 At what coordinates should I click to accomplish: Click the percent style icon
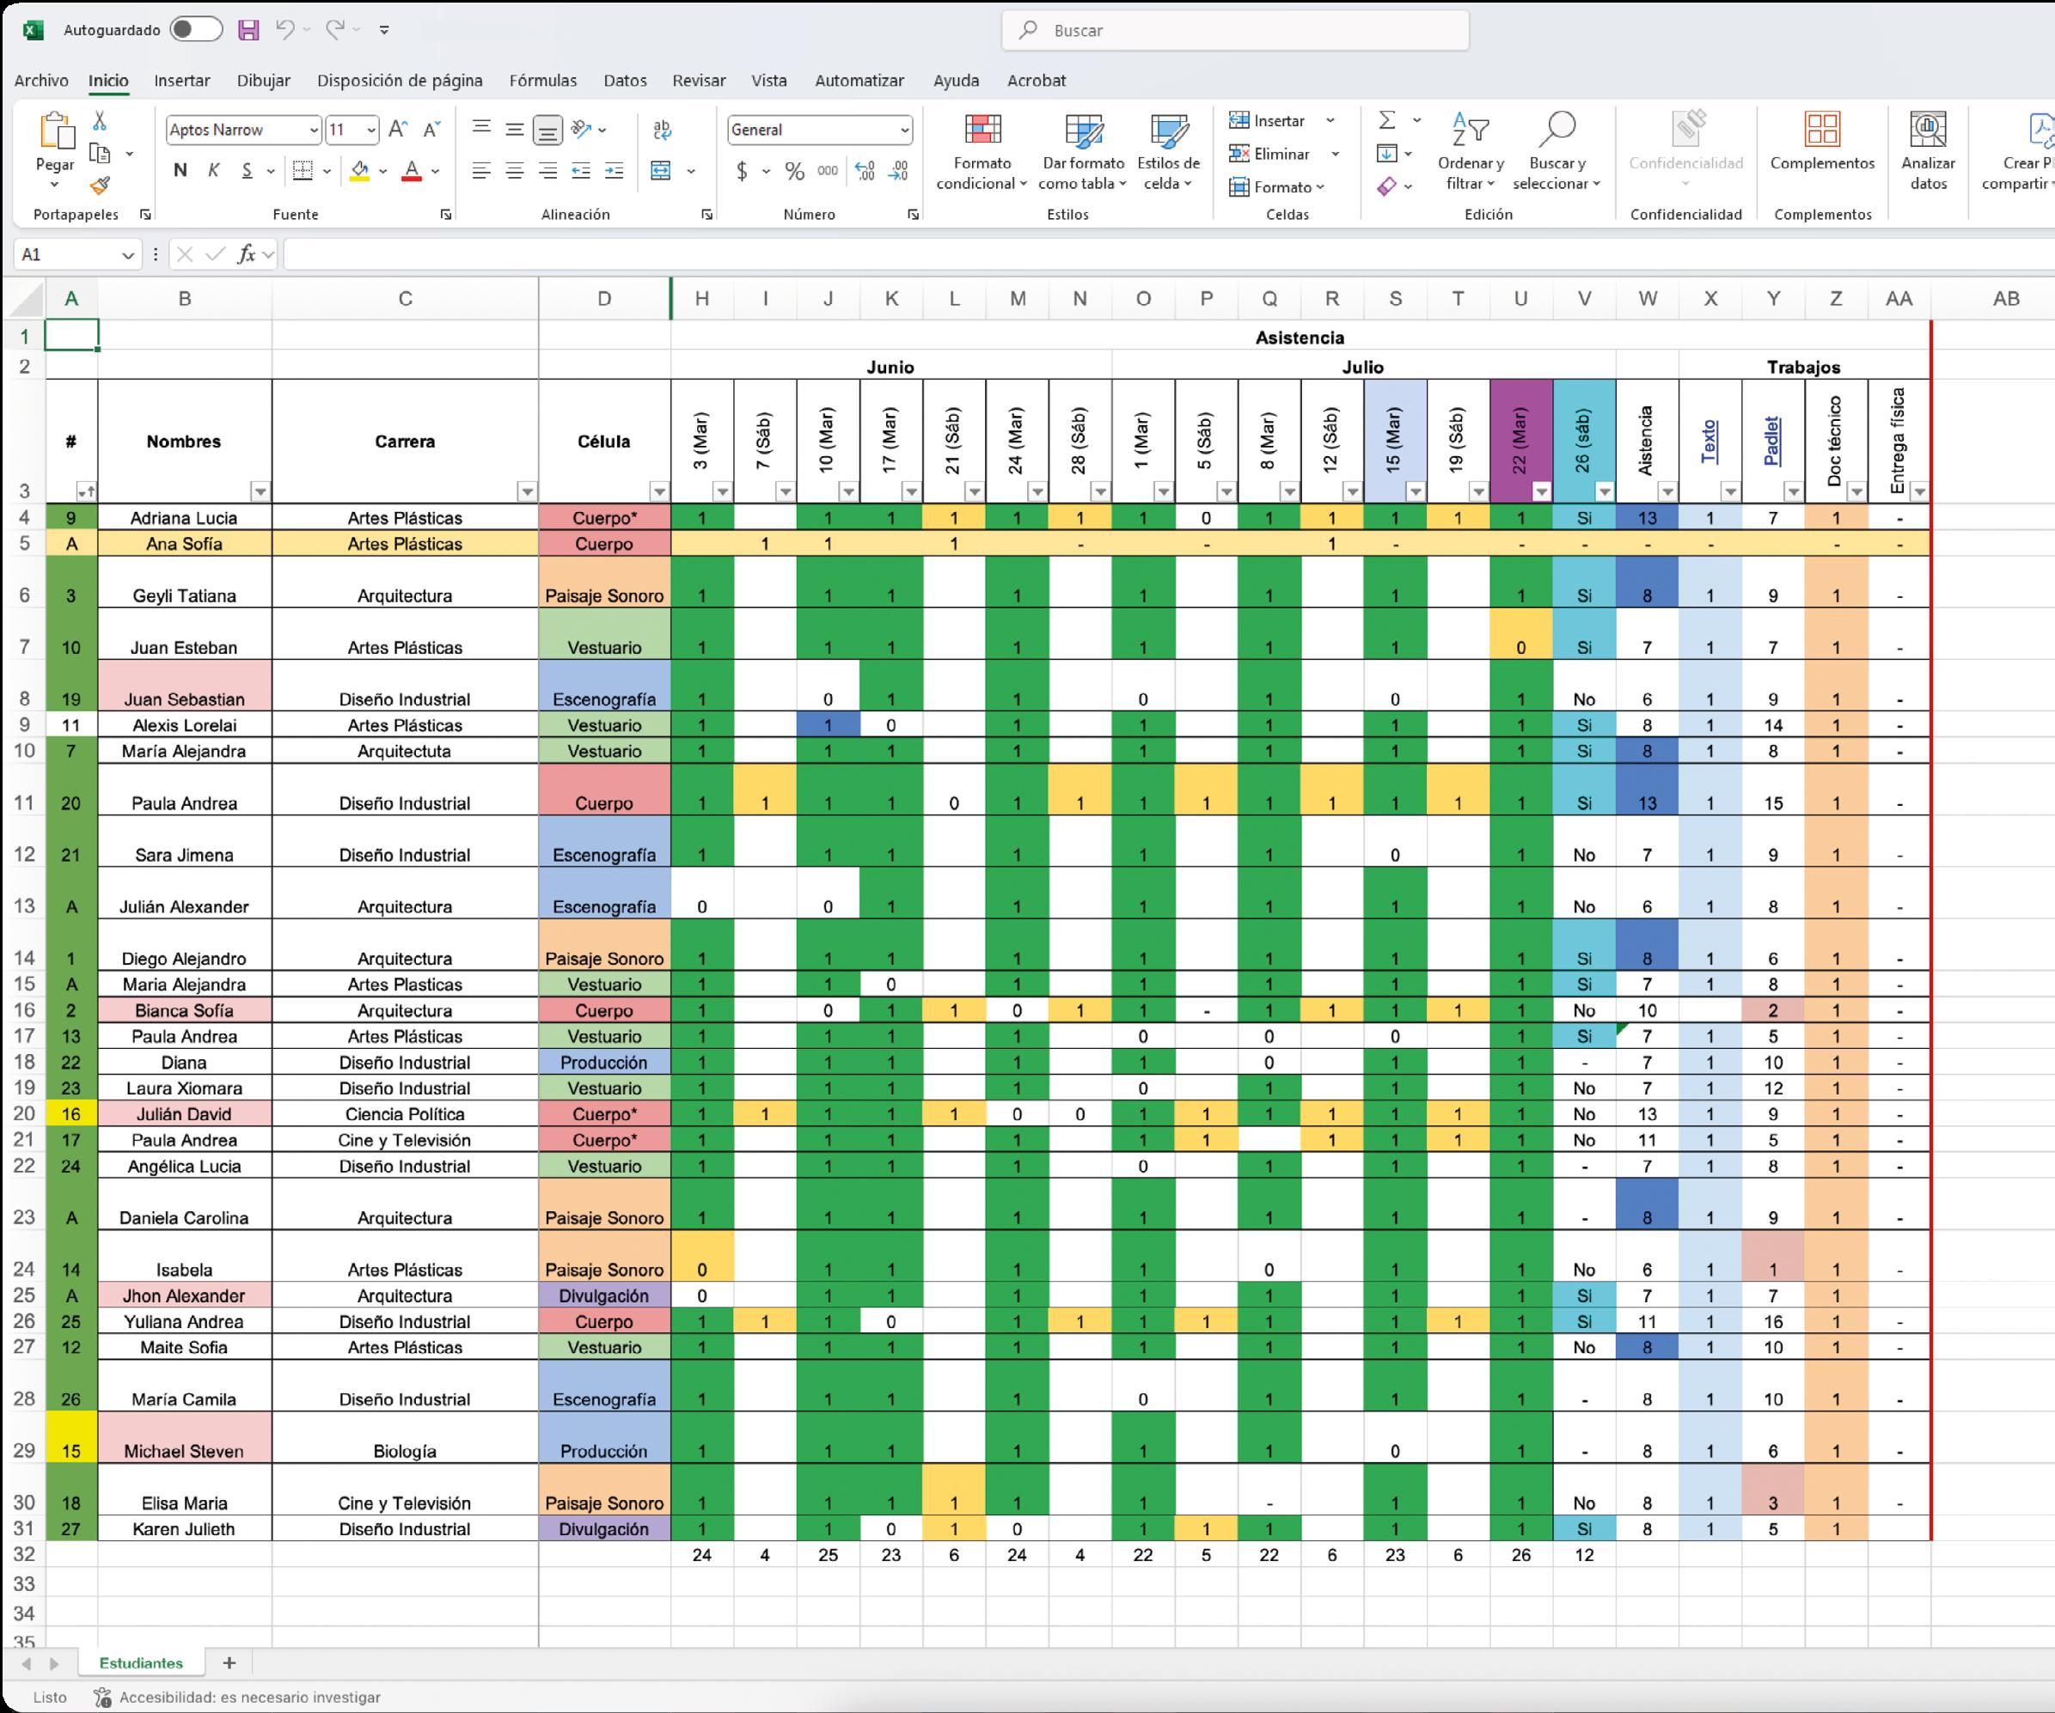[795, 171]
